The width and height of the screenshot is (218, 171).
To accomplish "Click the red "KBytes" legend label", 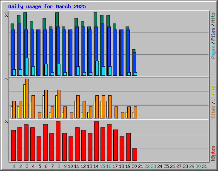I will pos(213,153).
